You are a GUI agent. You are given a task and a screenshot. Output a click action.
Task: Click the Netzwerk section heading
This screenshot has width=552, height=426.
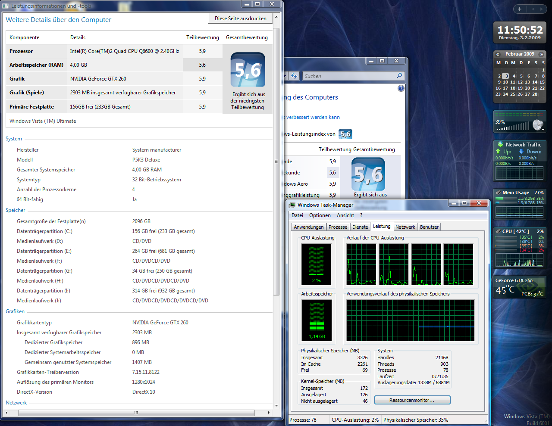pyautogui.click(x=16, y=403)
